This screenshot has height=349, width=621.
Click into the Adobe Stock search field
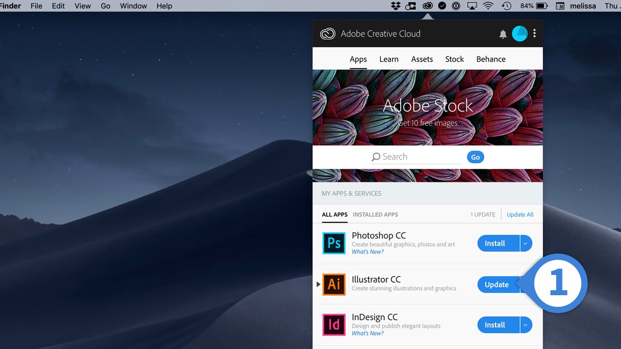417,157
